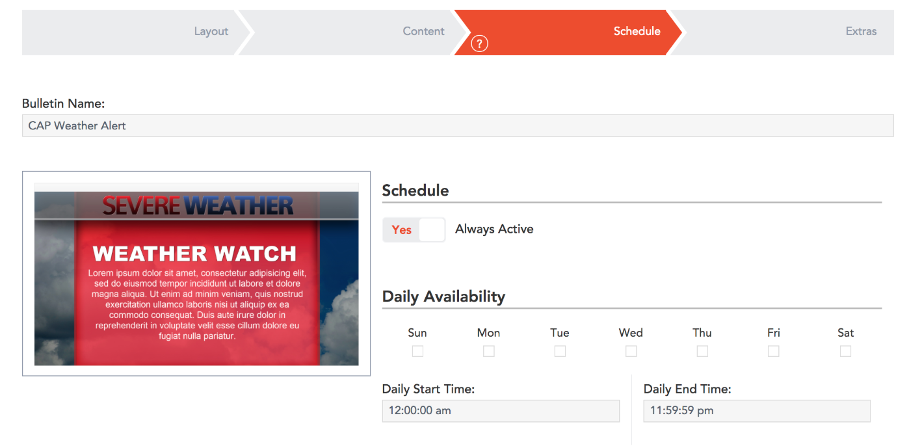The image size is (909, 446).
Task: Click the Daily Availability heading
Action: click(x=443, y=296)
